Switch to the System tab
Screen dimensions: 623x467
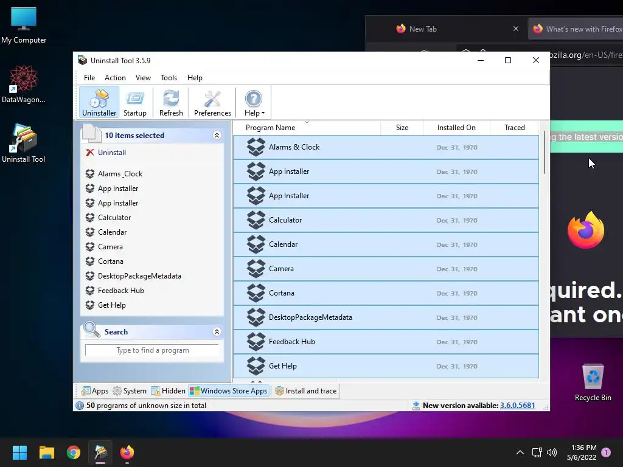coord(130,391)
